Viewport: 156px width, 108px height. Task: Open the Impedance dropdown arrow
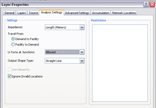pos(82,27)
